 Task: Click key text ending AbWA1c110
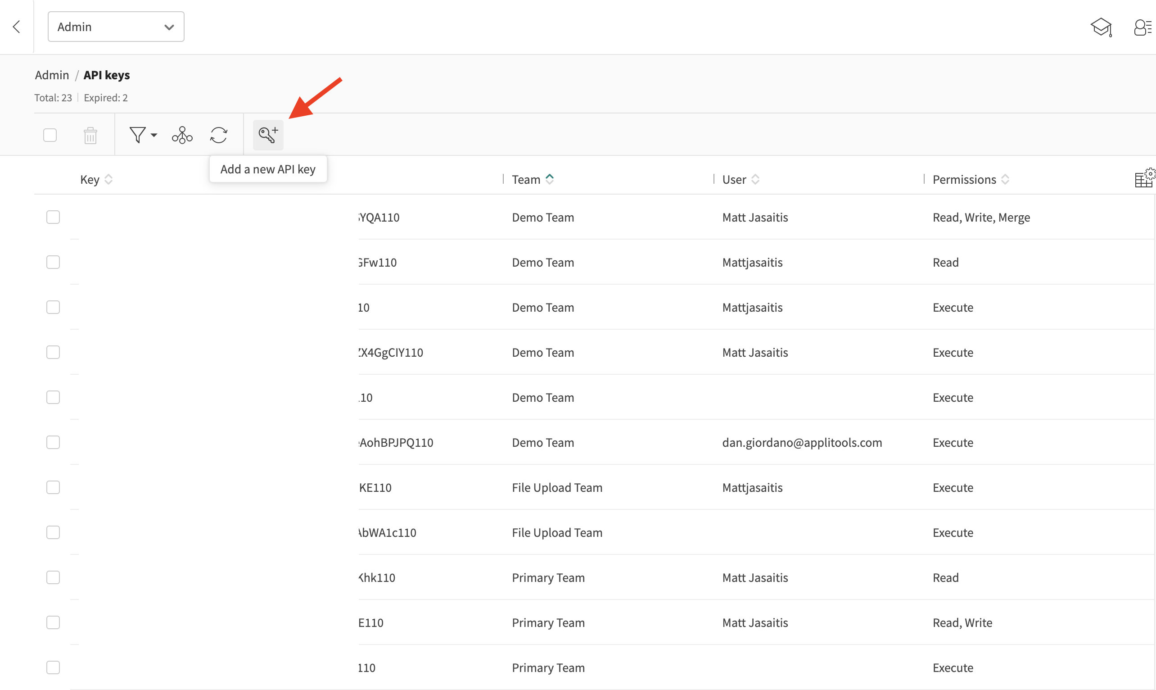(388, 533)
